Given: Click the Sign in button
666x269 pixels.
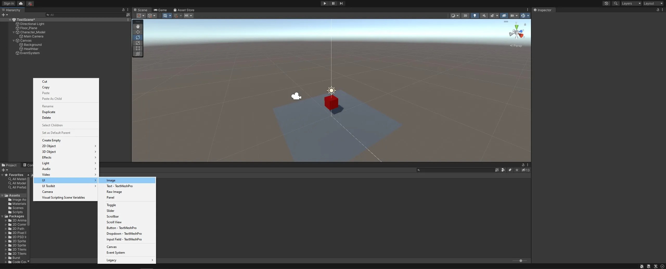Looking at the screenshot, I should pyautogui.click(x=9, y=3).
